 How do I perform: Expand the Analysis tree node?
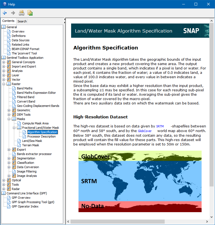pos(4,71)
